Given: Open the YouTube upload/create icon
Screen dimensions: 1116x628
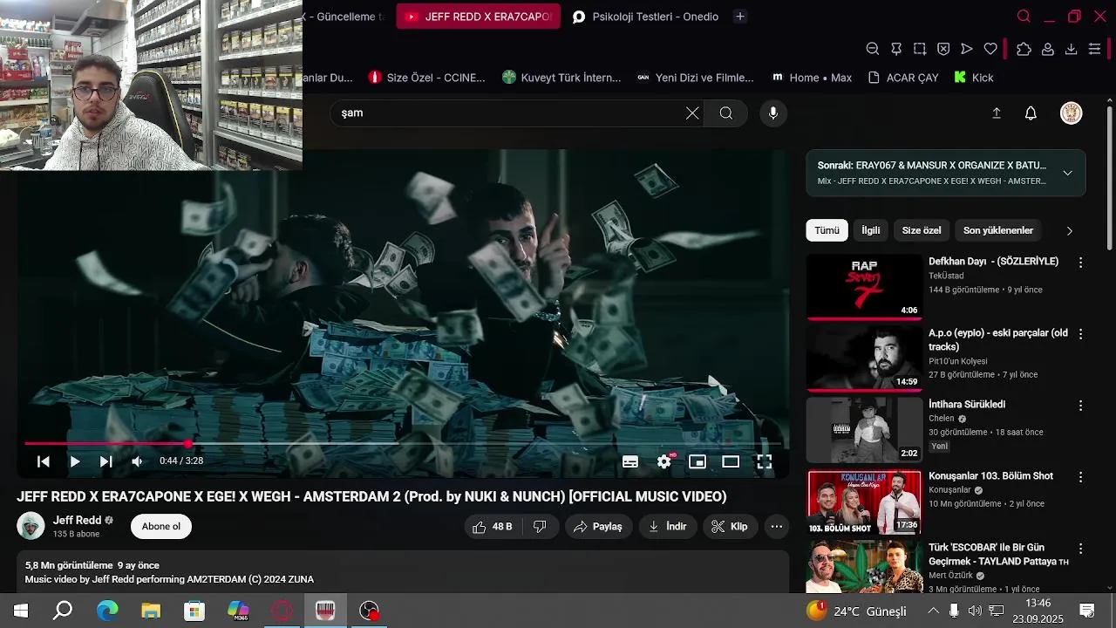Looking at the screenshot, I should (997, 113).
